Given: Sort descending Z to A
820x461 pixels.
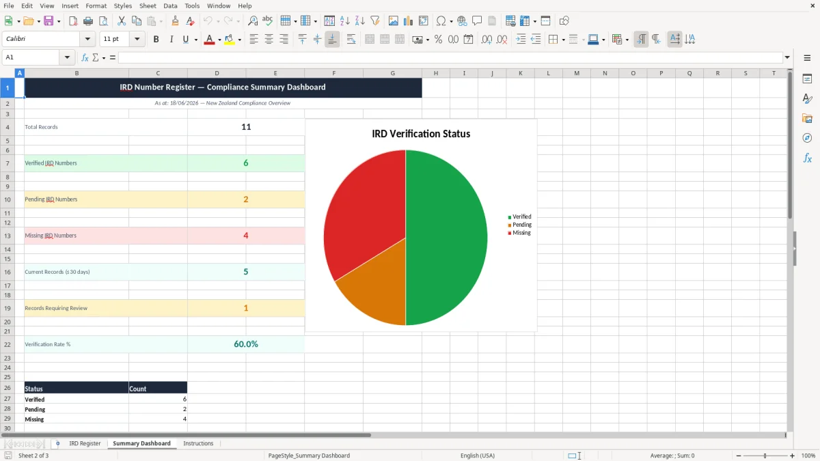Looking at the screenshot, I should [360, 21].
